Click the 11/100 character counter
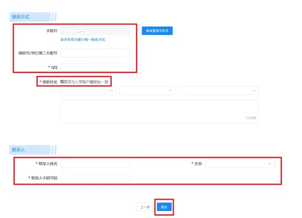Screen dimensions: 302x218 250,118
